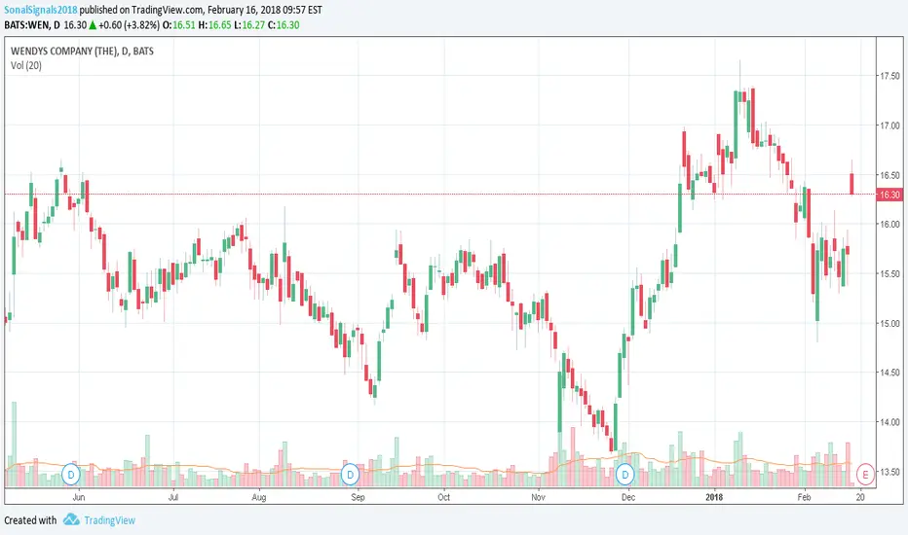Click the Jul date axis label
This screenshot has height=535, width=908.
[173, 497]
